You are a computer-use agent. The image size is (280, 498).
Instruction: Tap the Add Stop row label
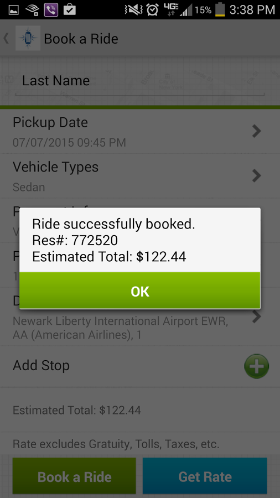tap(41, 366)
